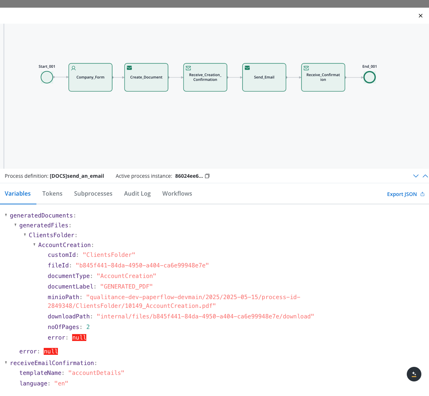Switch to the Variables tab
The height and width of the screenshot is (396, 429).
click(18, 193)
